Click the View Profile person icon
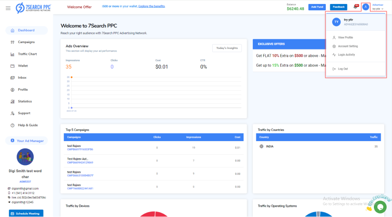This screenshot has width=392, height=217. click(334, 38)
